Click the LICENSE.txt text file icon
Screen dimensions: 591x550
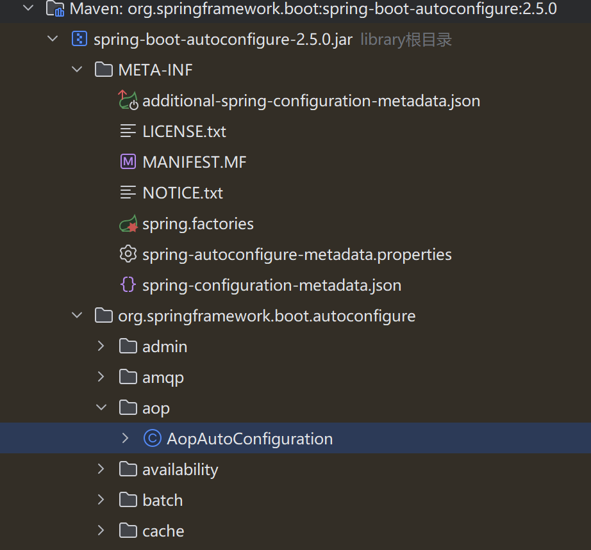click(x=128, y=131)
